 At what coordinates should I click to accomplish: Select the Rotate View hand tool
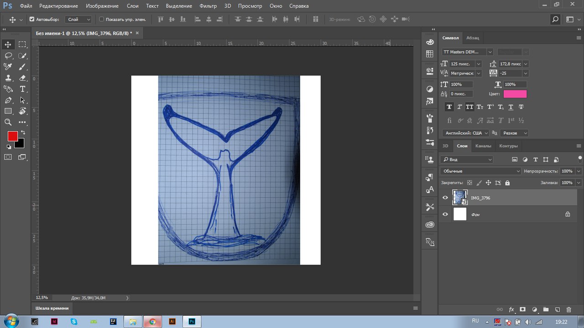point(22,111)
